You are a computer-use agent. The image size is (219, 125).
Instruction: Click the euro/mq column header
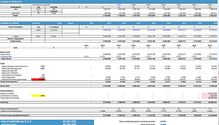(53, 7)
